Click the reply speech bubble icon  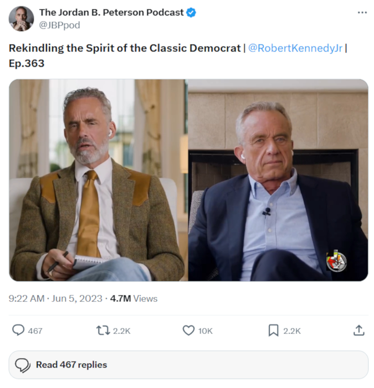pyautogui.click(x=18, y=330)
